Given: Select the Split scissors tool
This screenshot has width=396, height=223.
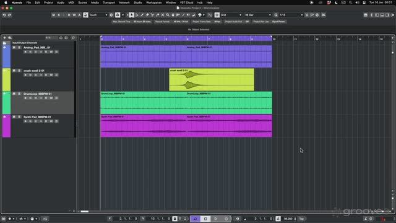Looking at the screenshot, I should point(152,15).
